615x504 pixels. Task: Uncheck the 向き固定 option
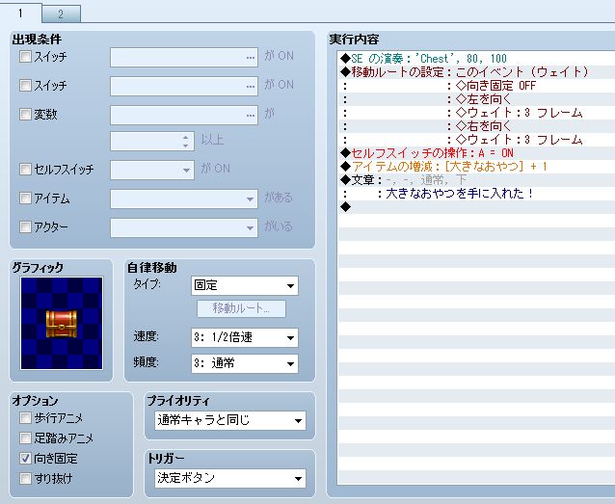point(25,458)
